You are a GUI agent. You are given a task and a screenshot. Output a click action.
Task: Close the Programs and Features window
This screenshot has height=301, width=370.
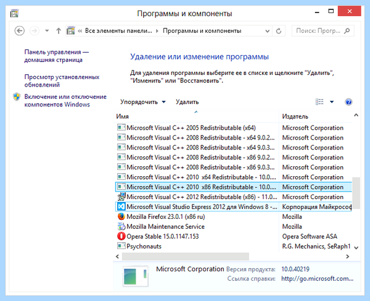[x=350, y=11]
